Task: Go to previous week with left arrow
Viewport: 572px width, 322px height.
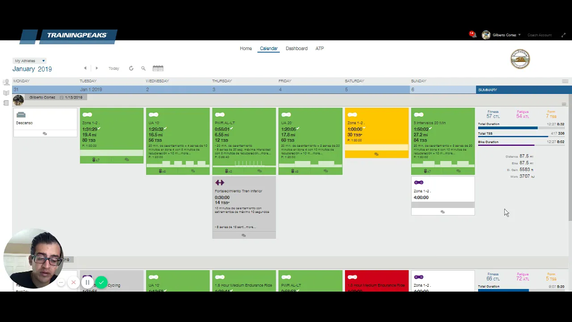Action: [85, 68]
